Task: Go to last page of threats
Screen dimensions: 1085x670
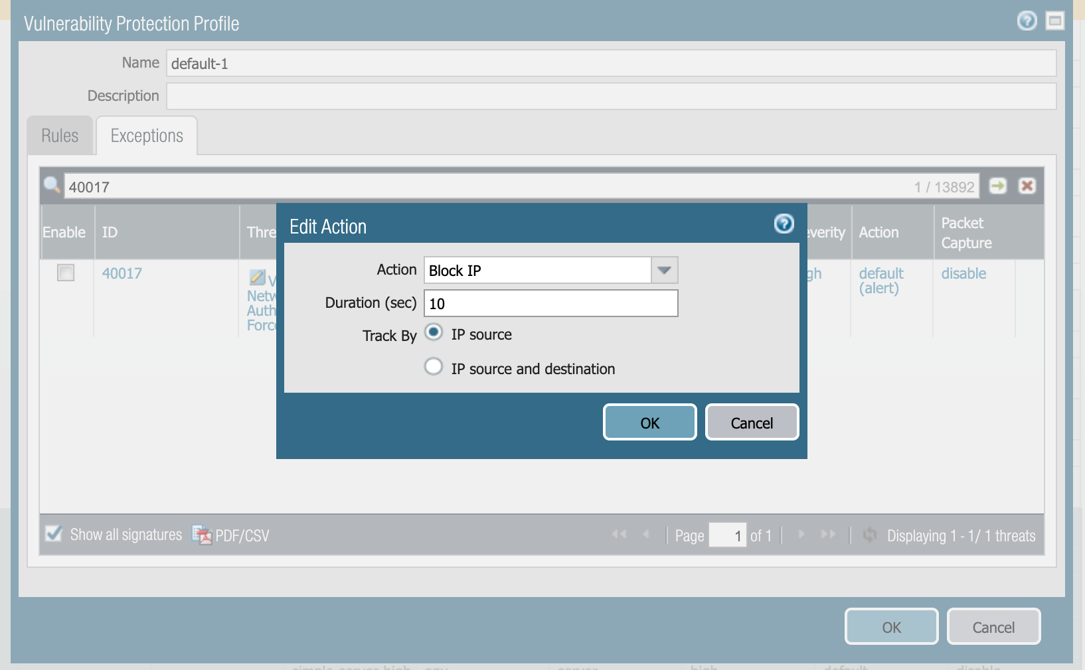Action: click(x=828, y=534)
